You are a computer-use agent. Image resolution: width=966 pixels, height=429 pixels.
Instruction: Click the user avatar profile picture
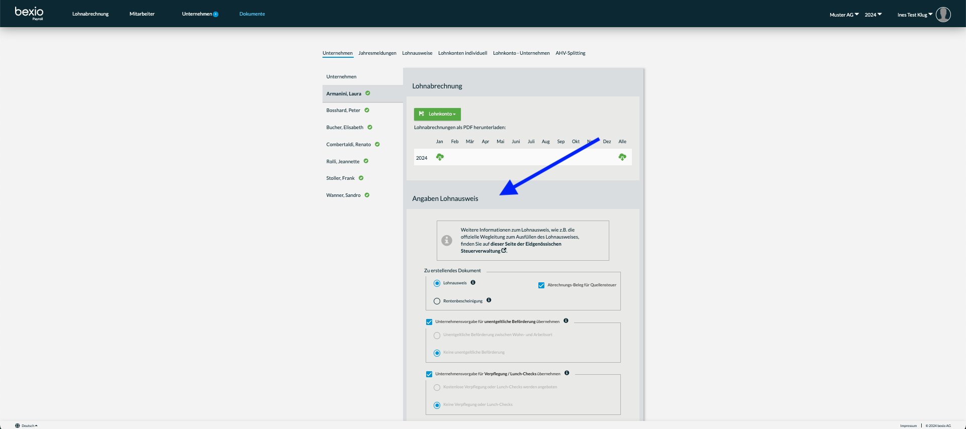[943, 15]
